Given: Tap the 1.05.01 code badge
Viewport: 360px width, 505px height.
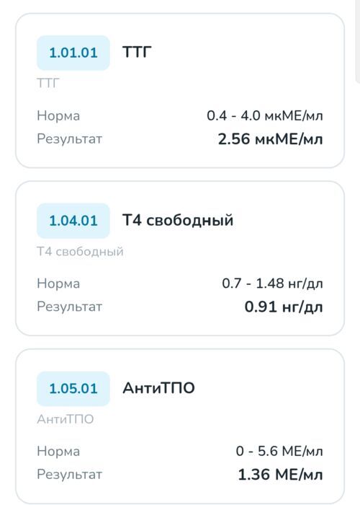Looking at the screenshot, I should point(73,388).
